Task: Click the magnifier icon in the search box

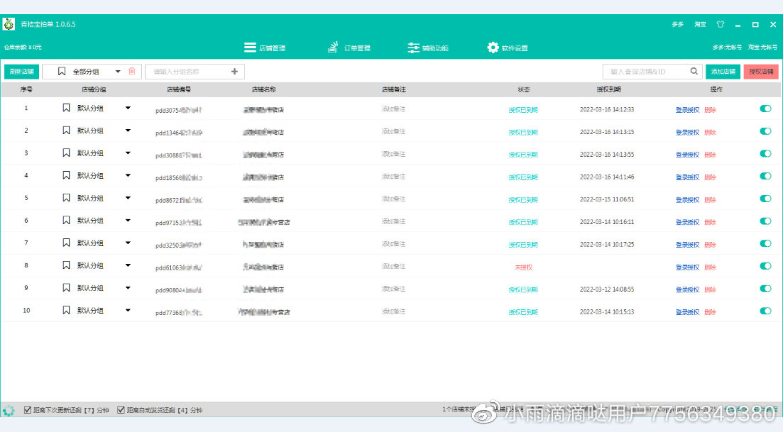Action: 694,71
